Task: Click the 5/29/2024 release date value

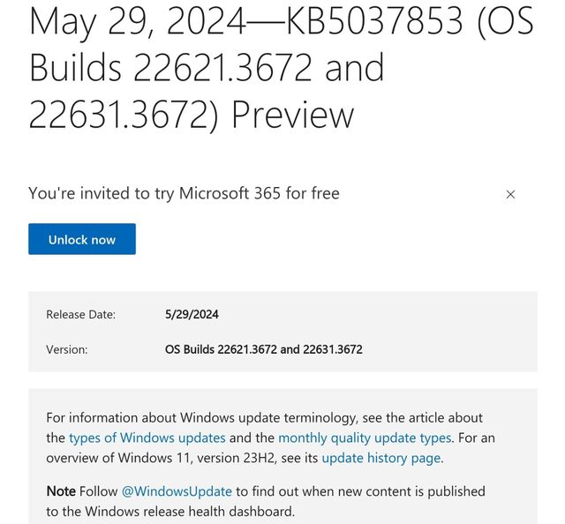Action: pos(191,314)
